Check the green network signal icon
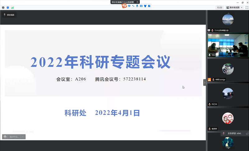The image size is (249, 151). 12,7
